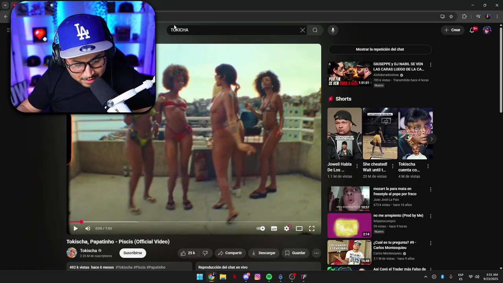The height and width of the screenshot is (283, 503).
Task: Open the Windows Start menu
Action: (x=200, y=277)
